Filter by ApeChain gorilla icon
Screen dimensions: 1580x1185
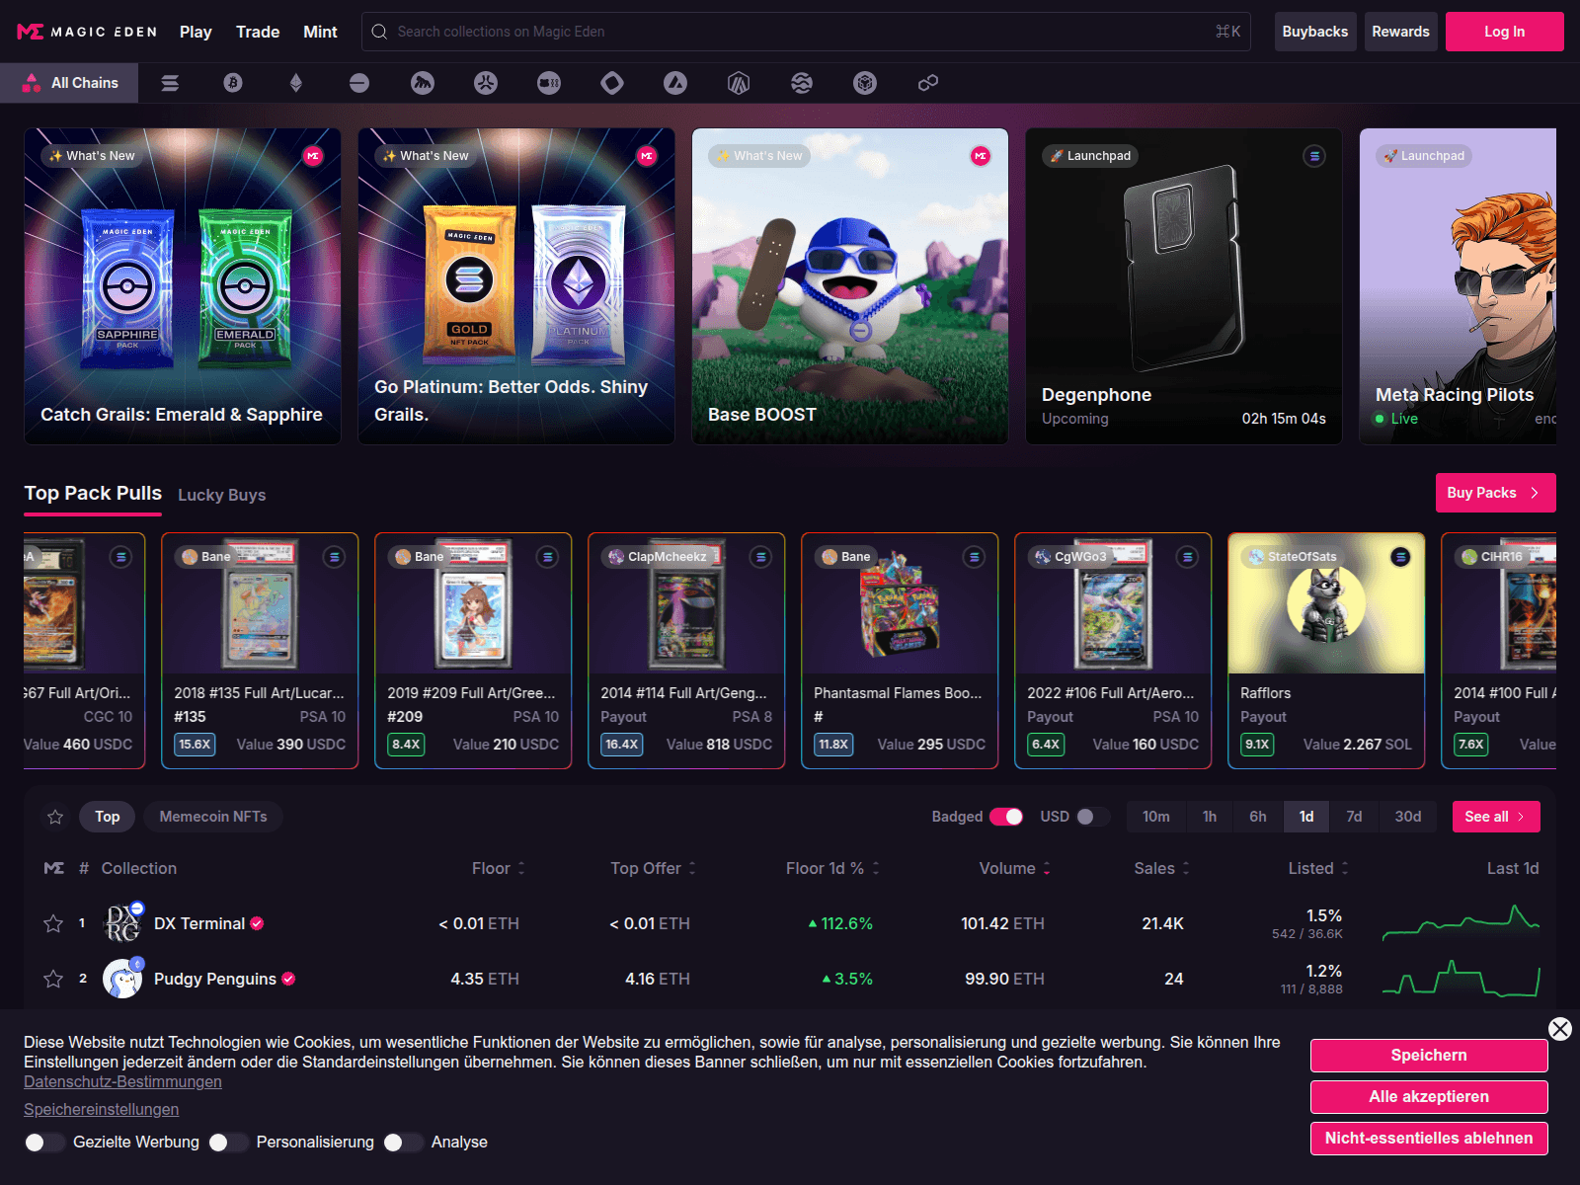coord(423,83)
